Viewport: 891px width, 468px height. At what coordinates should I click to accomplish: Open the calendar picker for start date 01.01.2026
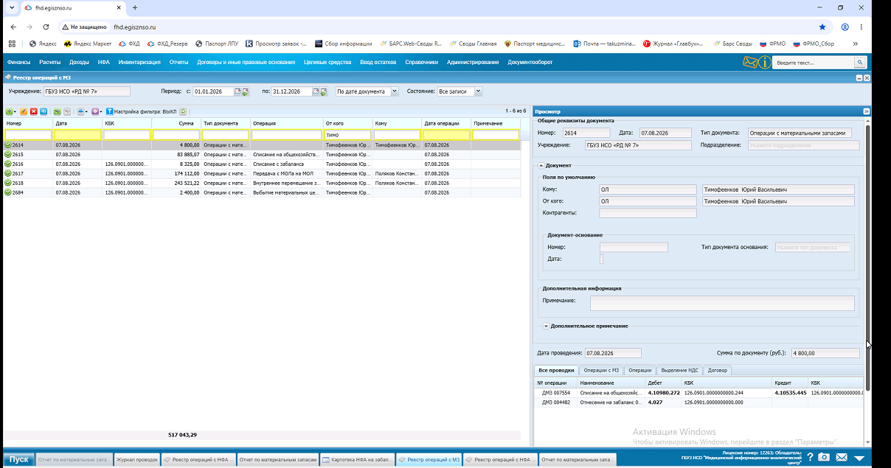238,91
